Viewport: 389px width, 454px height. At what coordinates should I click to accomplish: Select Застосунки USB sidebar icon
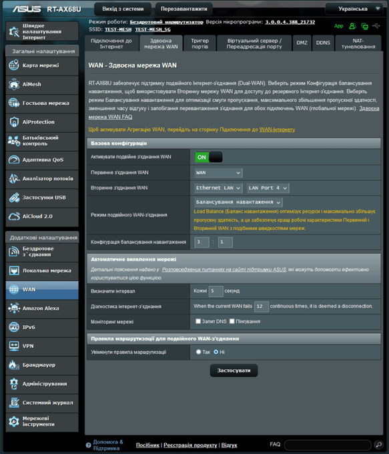coord(14,198)
